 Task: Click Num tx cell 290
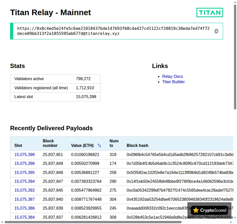113,181
